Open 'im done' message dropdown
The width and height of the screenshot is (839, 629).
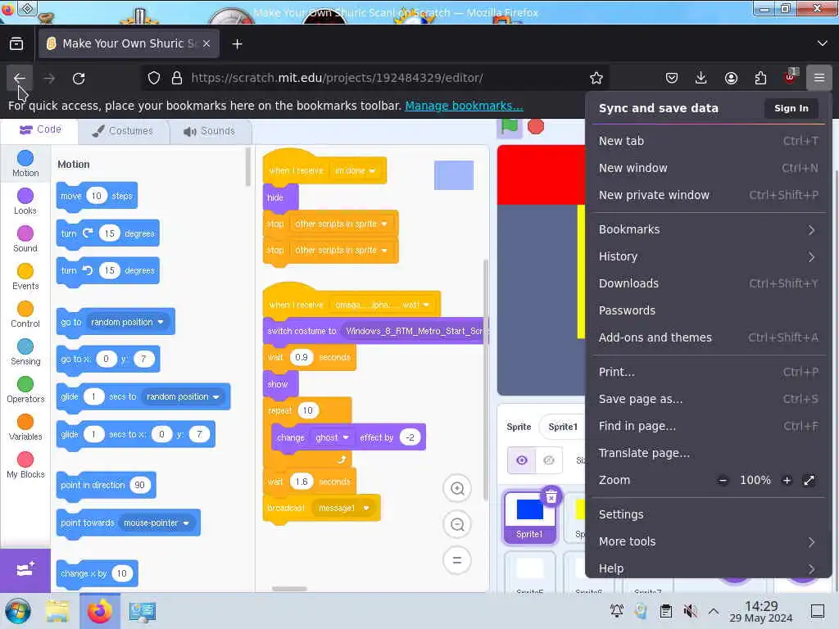point(356,170)
